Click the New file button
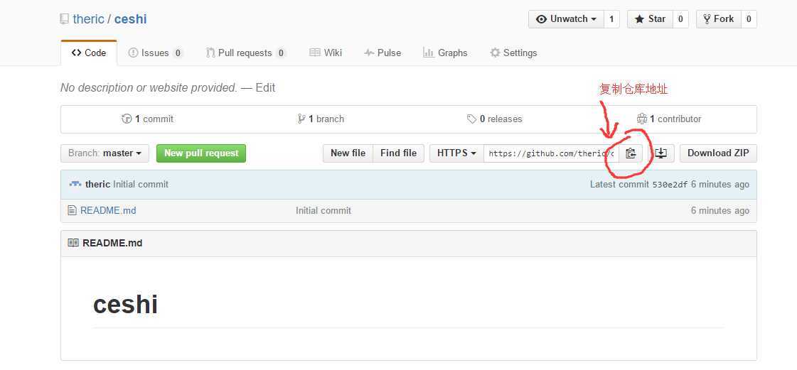Image resolution: width=797 pixels, height=370 pixels. tap(348, 153)
